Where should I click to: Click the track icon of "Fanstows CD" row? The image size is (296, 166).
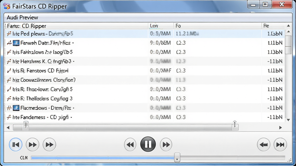[x=9, y=71]
